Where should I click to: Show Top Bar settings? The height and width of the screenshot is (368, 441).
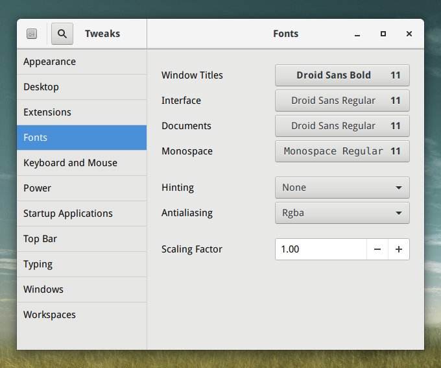(x=82, y=239)
